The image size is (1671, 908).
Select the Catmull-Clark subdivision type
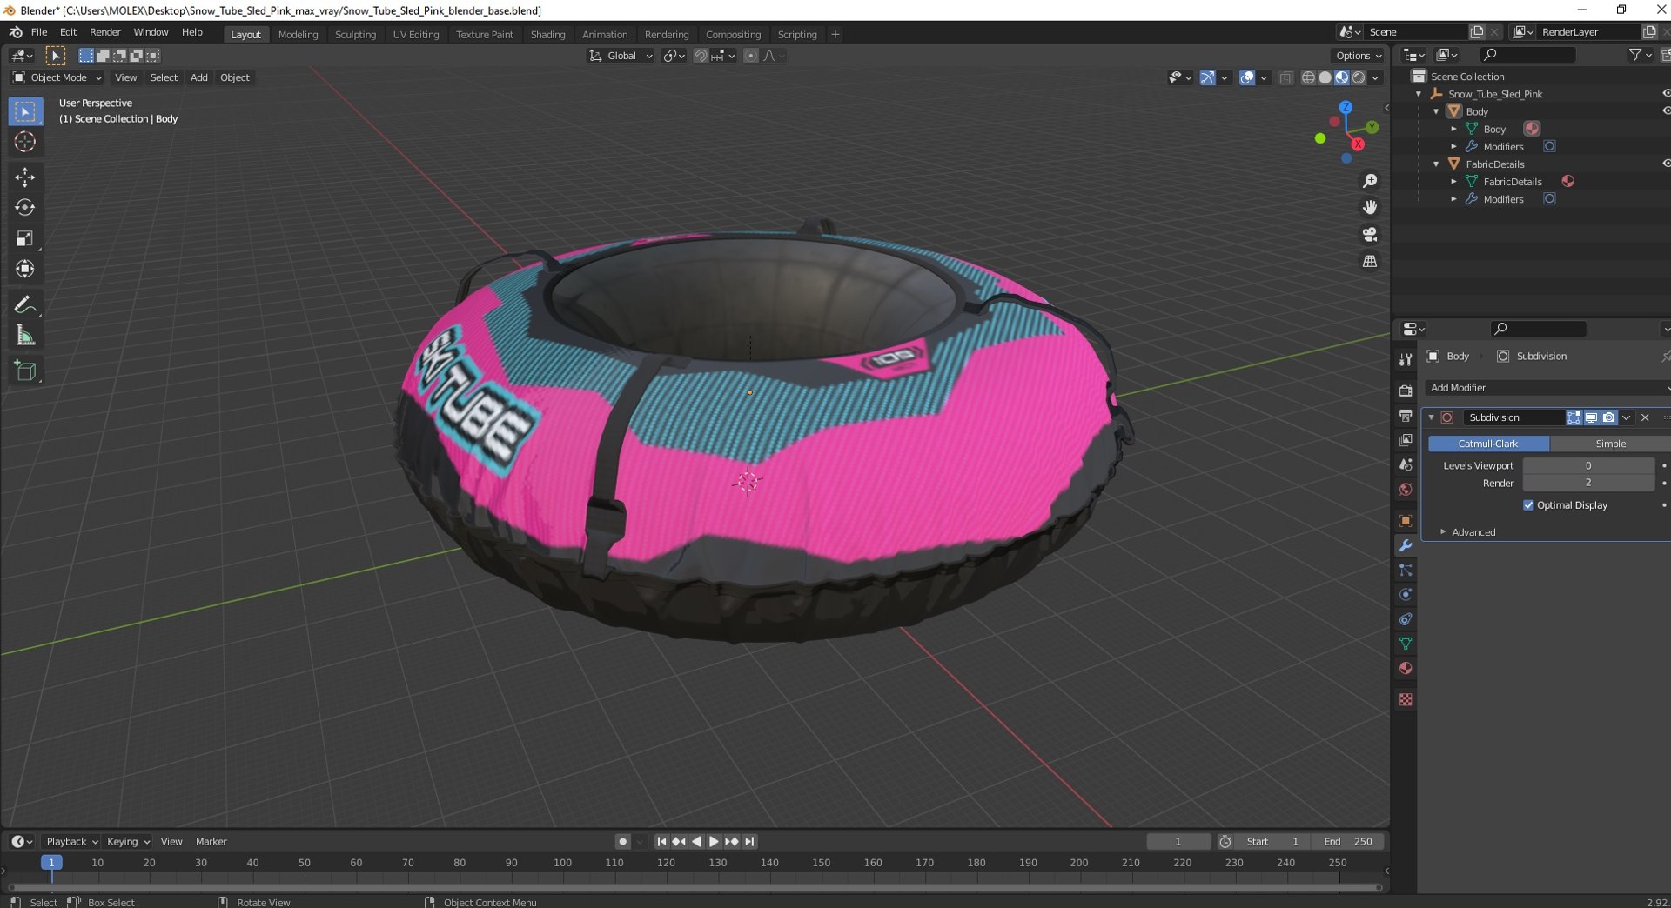(x=1488, y=444)
